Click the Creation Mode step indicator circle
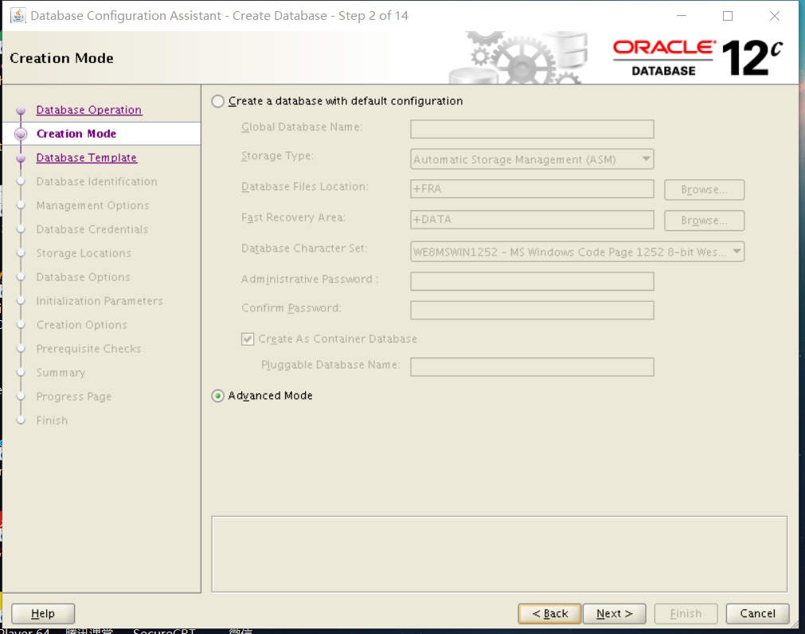805x634 pixels. (x=20, y=133)
